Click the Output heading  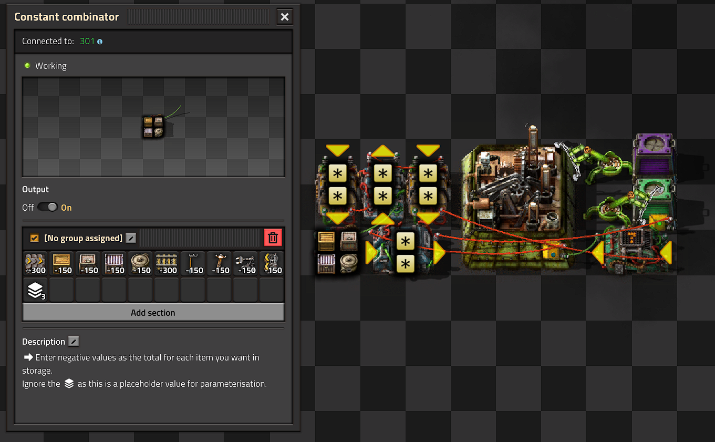(x=35, y=189)
